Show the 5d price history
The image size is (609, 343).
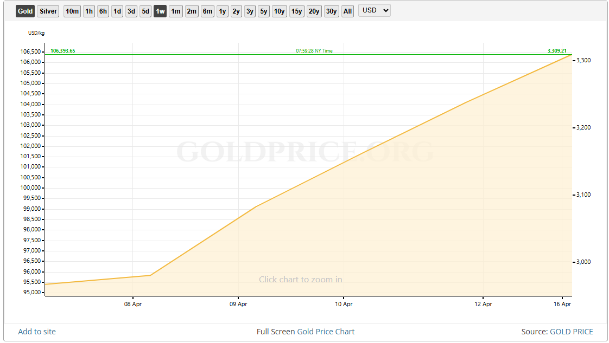(145, 10)
